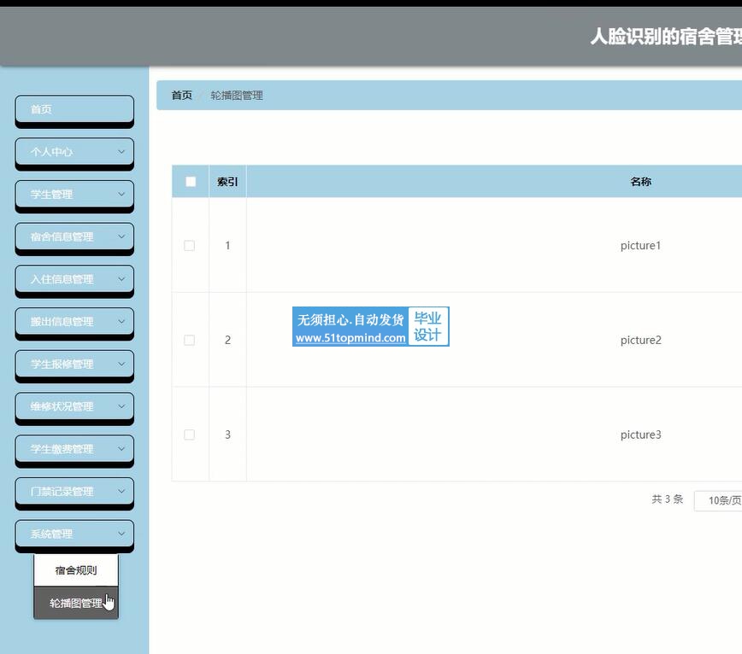Screen dimensions: 742x654
Task: Click the picture1 name cell
Action: click(641, 245)
